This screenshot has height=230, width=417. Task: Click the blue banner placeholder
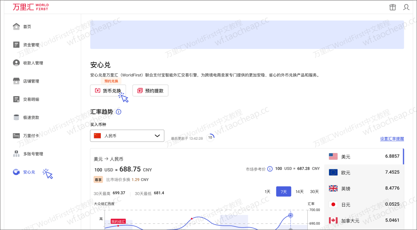click(247, 35)
